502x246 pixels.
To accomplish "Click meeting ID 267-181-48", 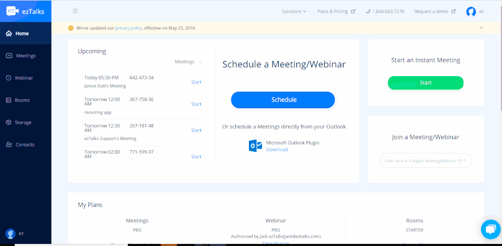I will point(142,126).
